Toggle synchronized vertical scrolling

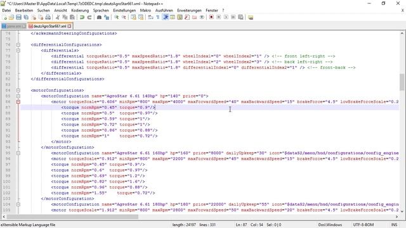133,17
